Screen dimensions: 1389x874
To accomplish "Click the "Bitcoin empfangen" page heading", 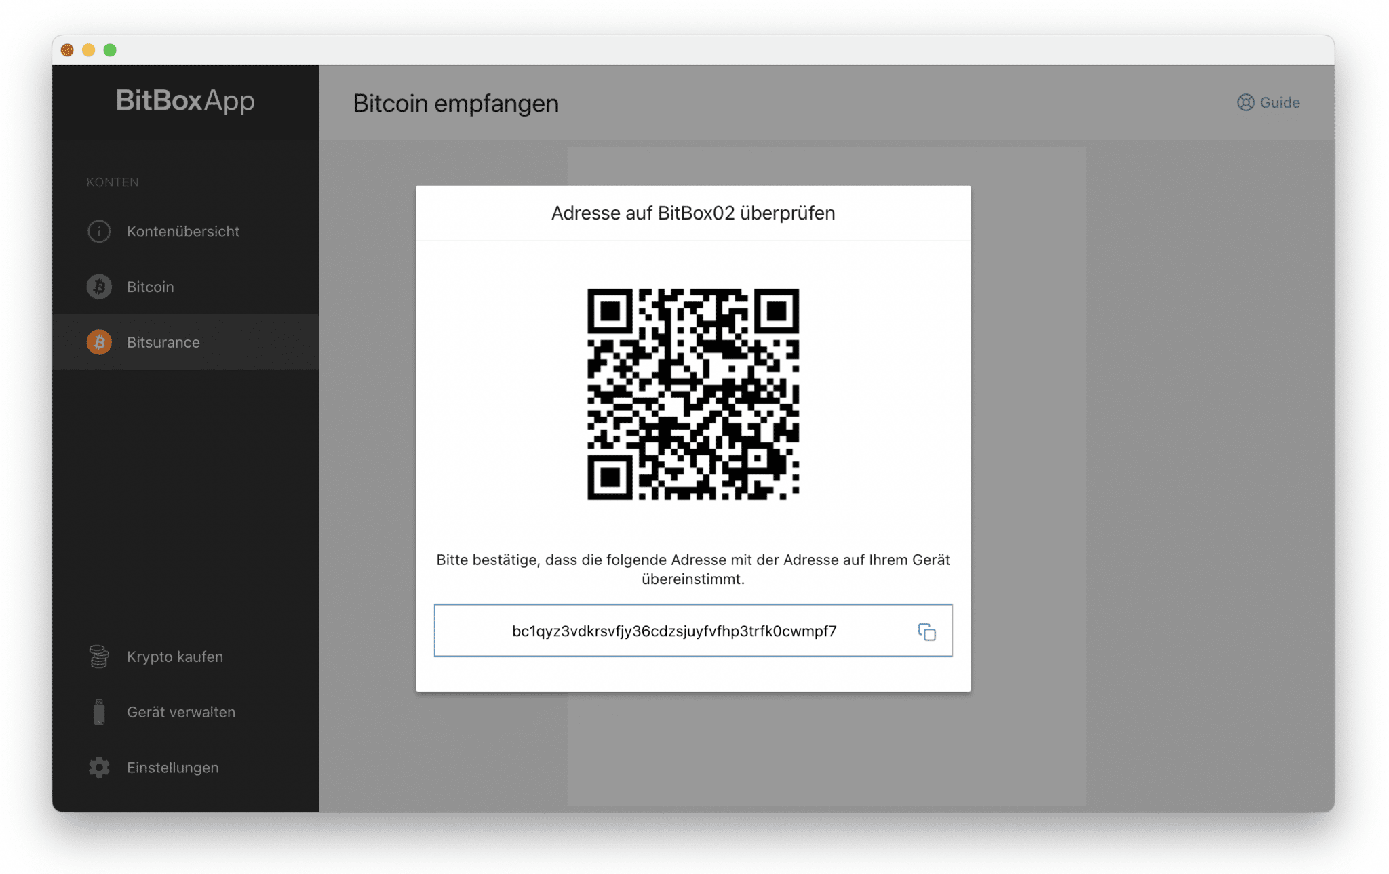I will click(x=456, y=103).
